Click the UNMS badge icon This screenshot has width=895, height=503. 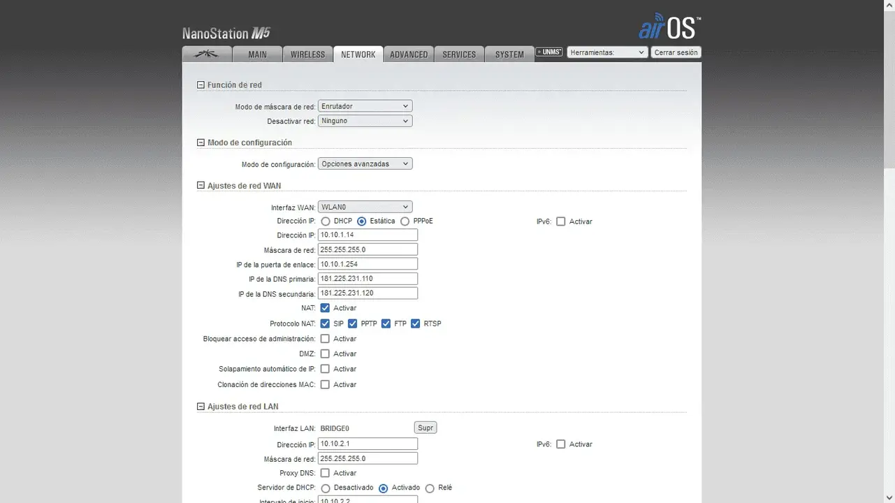549,52
